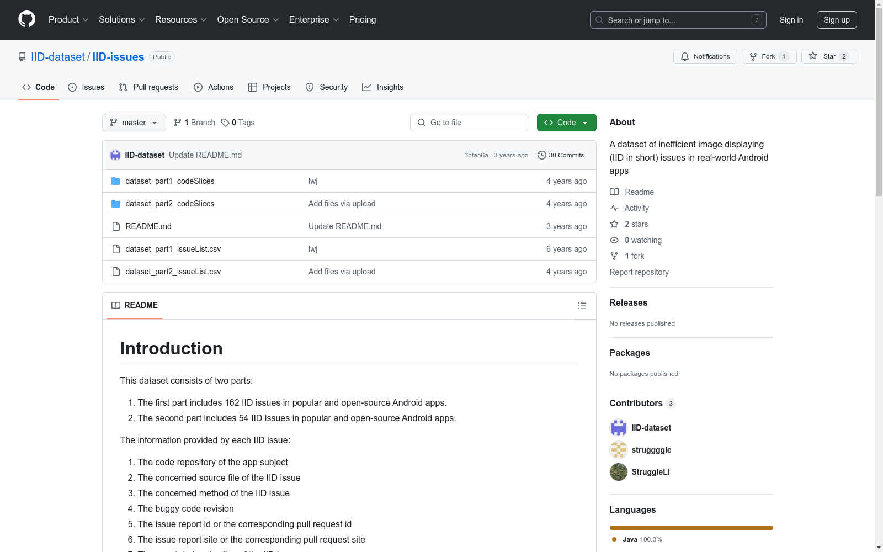Click the Java 100.0% language link

coord(637,539)
